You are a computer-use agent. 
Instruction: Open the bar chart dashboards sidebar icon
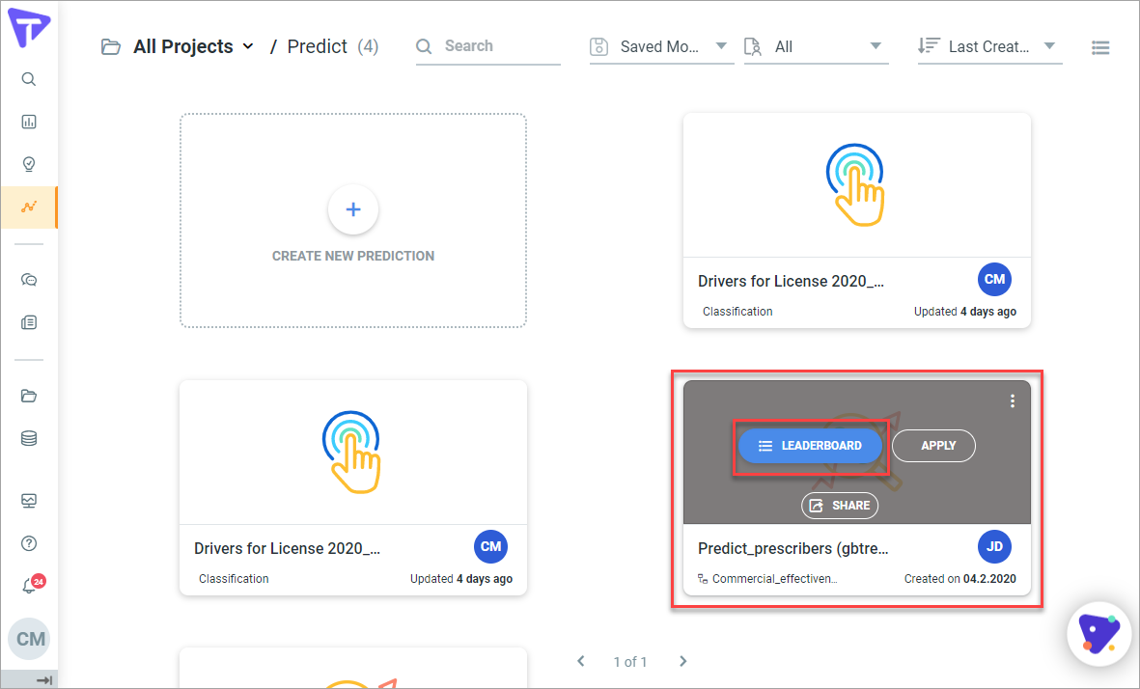29,122
